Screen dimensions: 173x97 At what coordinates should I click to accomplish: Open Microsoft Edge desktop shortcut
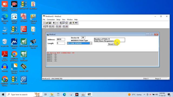coord(5,19)
